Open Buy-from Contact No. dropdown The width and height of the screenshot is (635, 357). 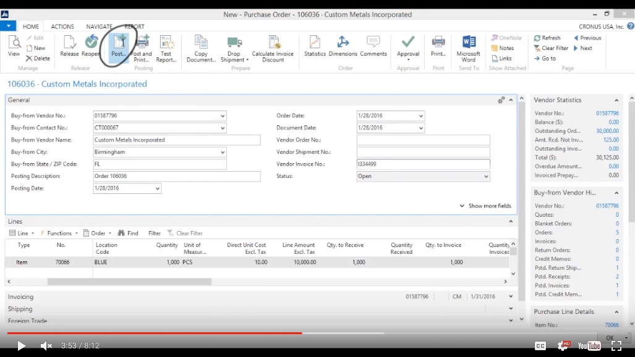(223, 128)
